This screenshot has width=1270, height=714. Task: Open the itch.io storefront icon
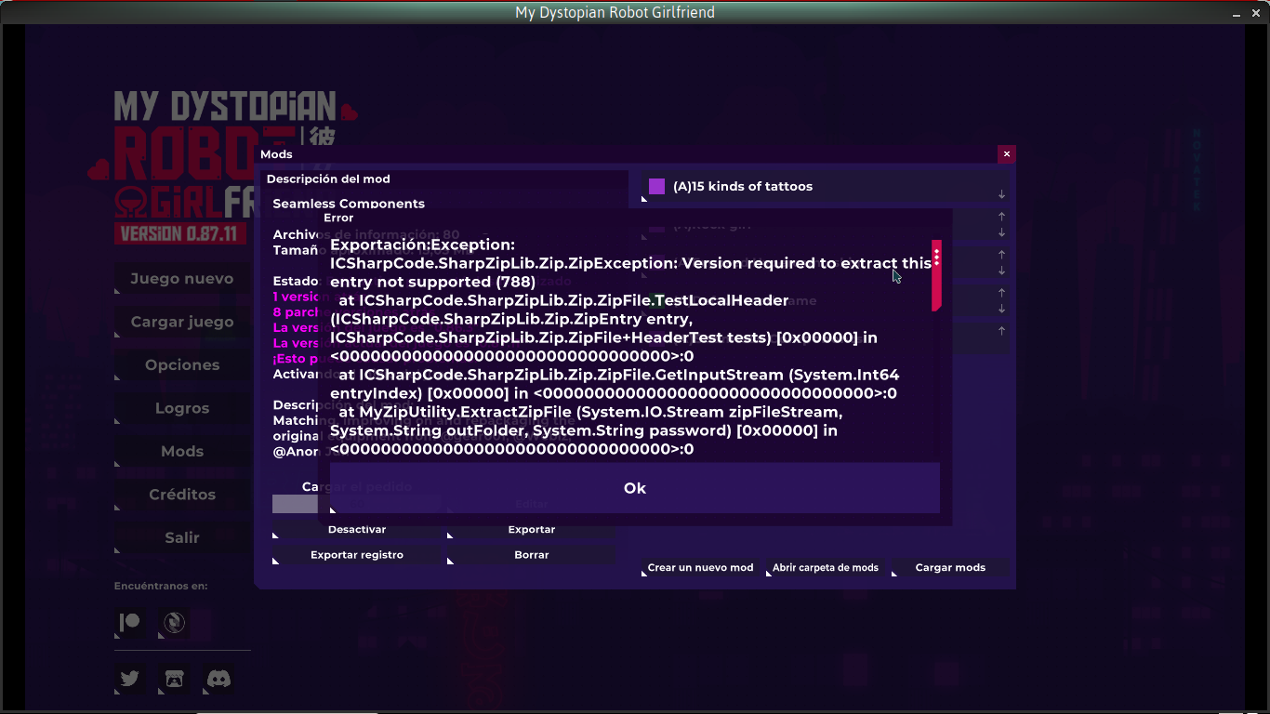[174, 679]
